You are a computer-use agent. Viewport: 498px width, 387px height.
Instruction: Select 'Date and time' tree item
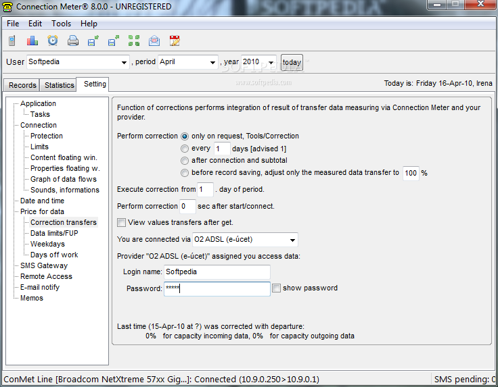[42, 201]
